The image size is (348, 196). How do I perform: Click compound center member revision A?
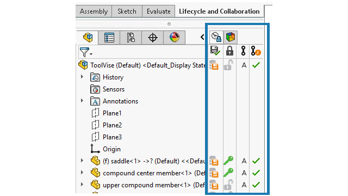pyautogui.click(x=244, y=173)
